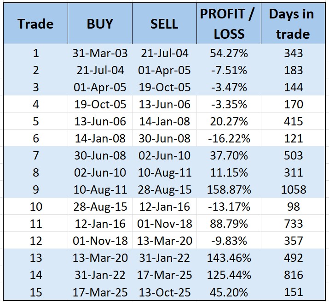Select the 1058 days cell
This screenshot has width=329, height=302.
pos(294,189)
